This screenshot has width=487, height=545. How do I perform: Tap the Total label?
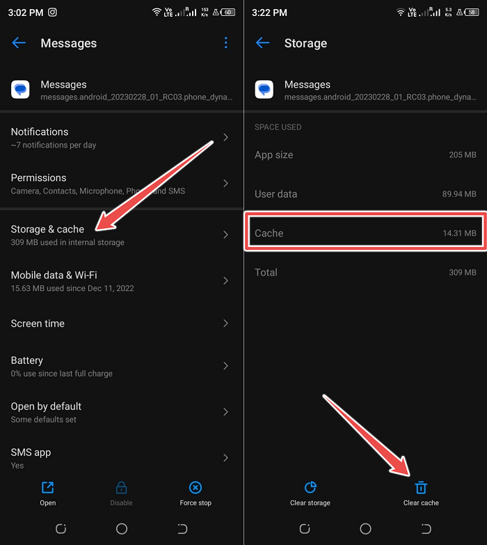pyautogui.click(x=266, y=273)
